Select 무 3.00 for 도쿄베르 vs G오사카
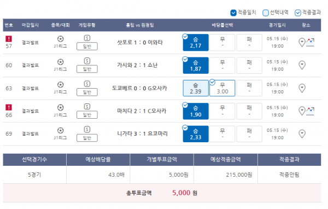Screen dimensions: 328x209 (222, 88)
